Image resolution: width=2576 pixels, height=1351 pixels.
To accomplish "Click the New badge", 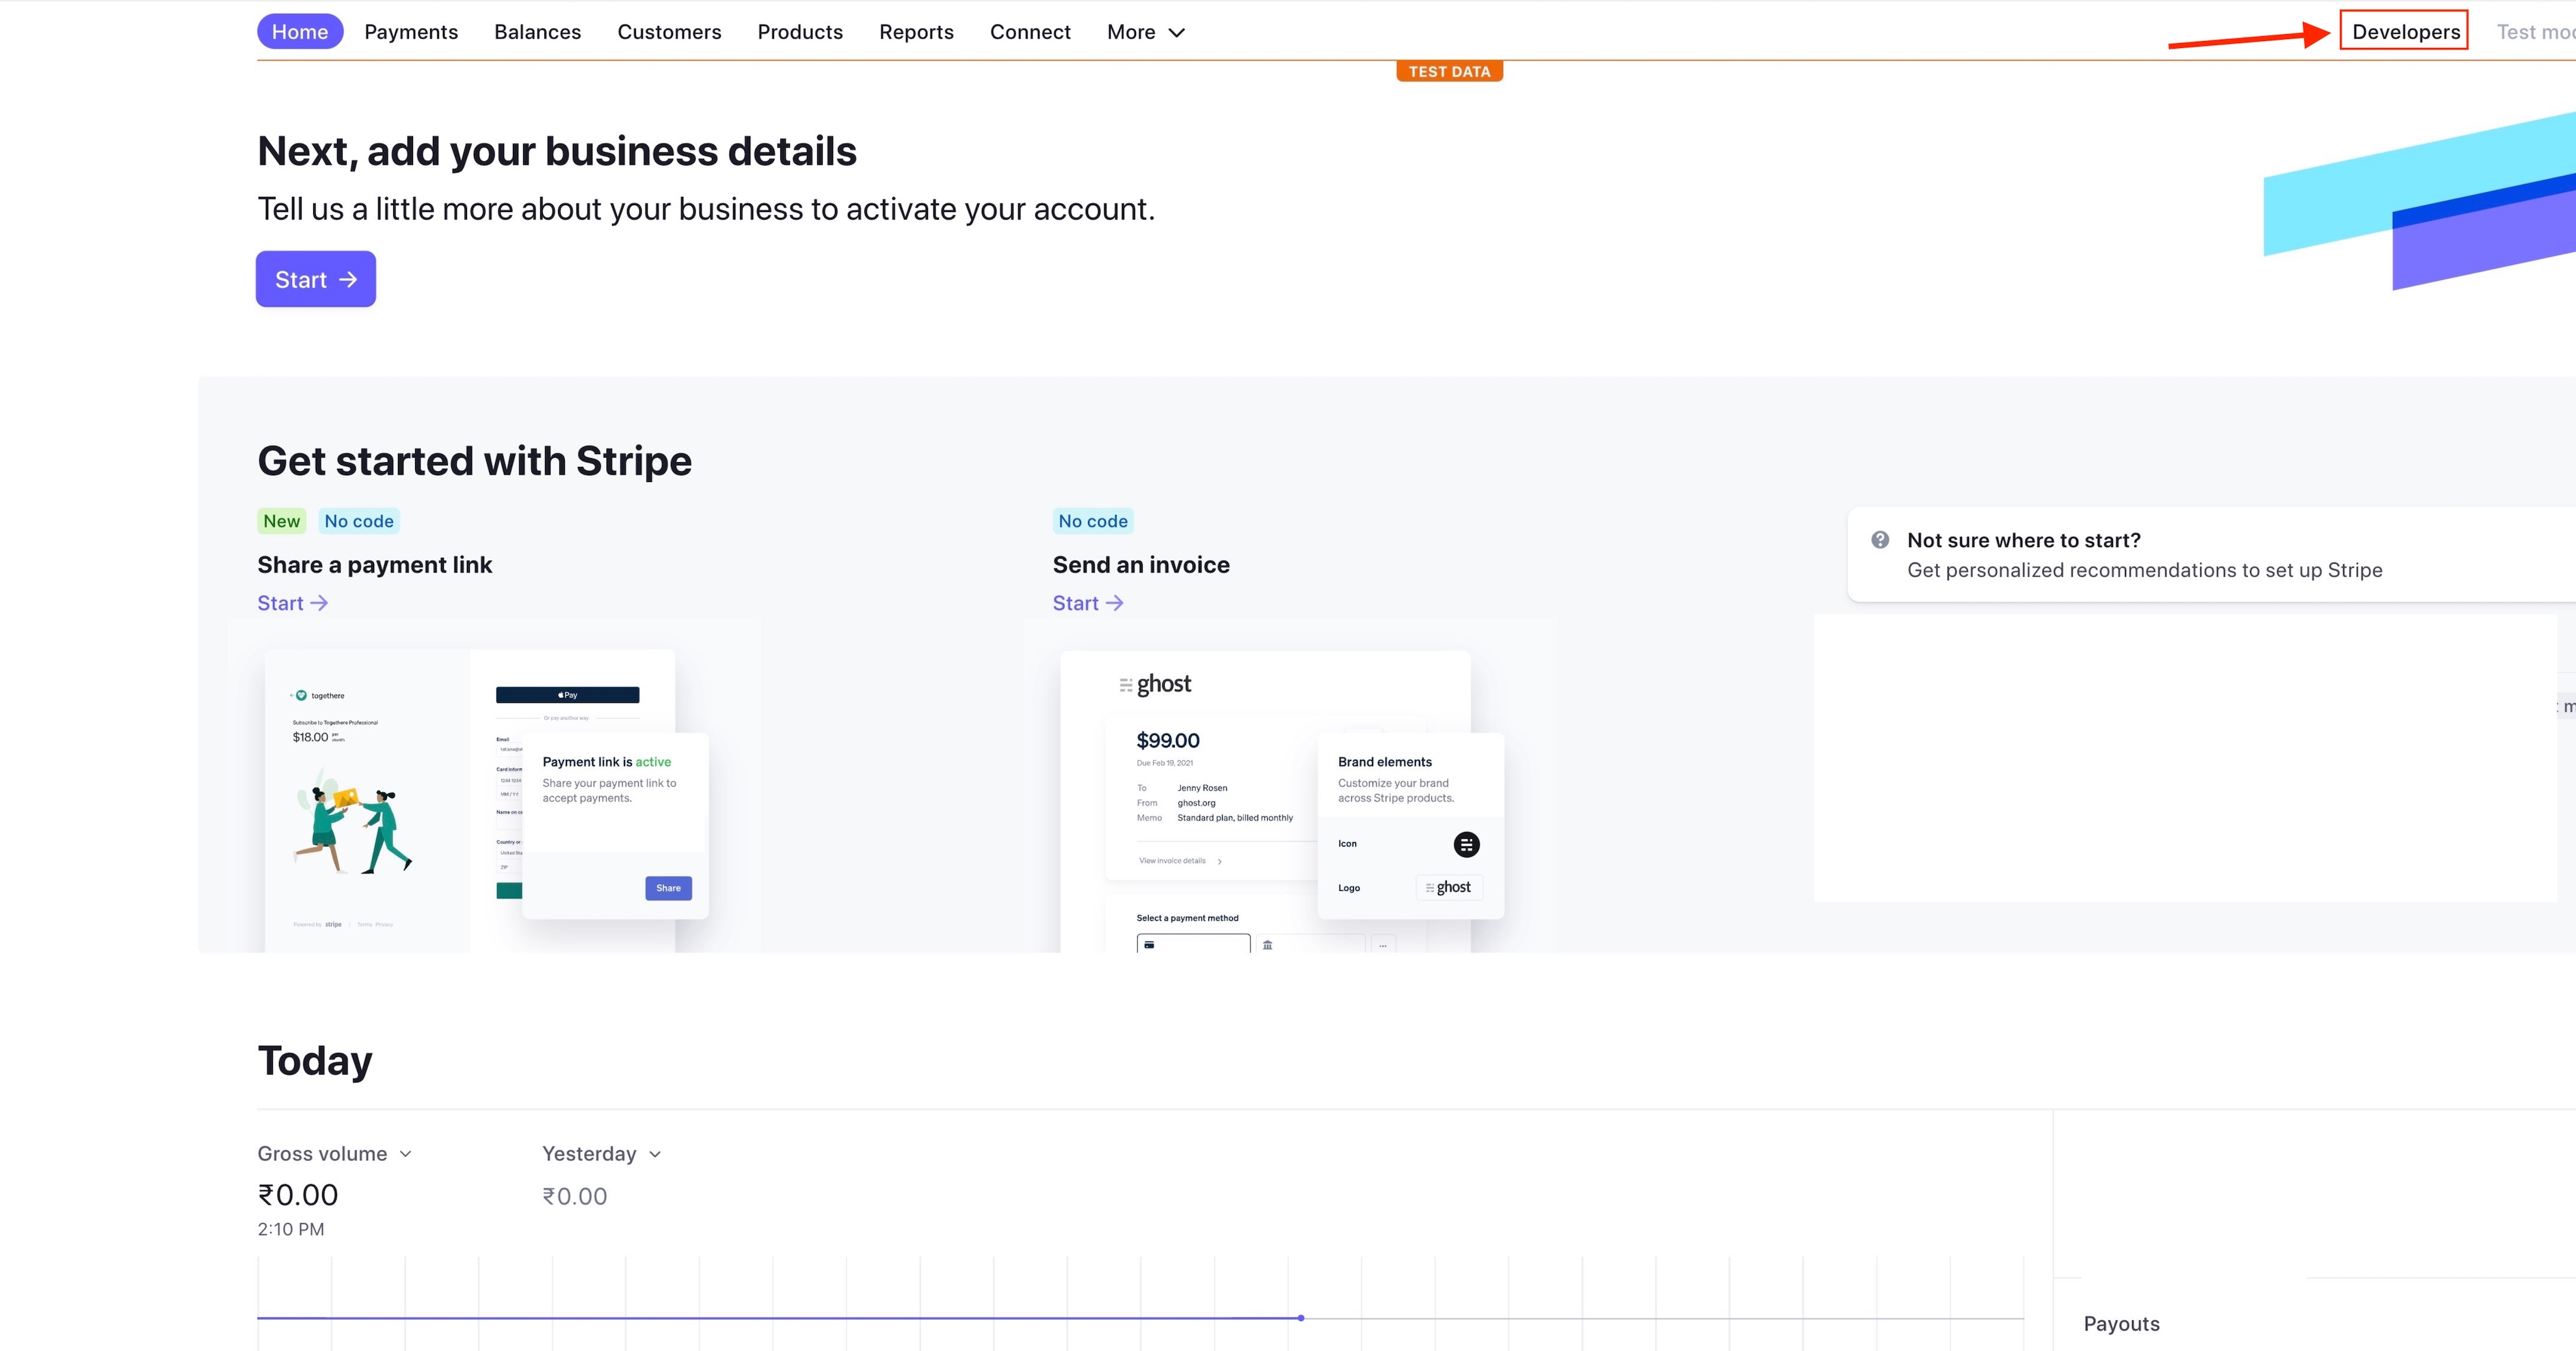I will click(x=282, y=521).
